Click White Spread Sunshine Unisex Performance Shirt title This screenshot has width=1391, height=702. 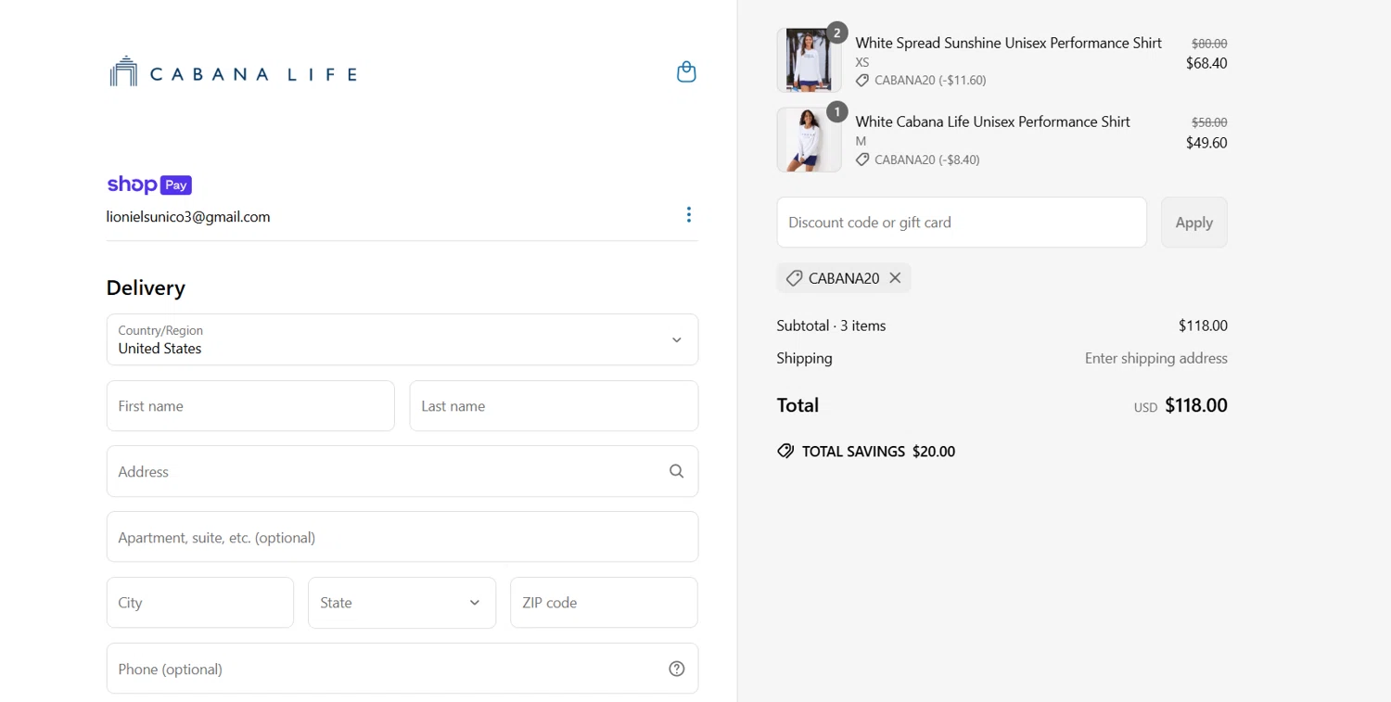1008,43
